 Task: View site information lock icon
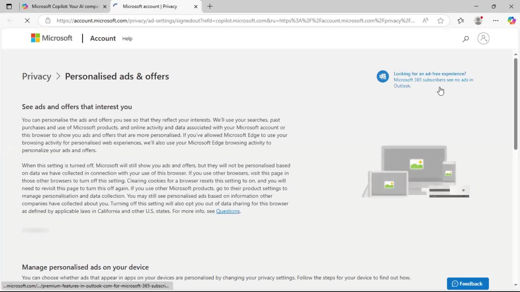click(x=48, y=21)
